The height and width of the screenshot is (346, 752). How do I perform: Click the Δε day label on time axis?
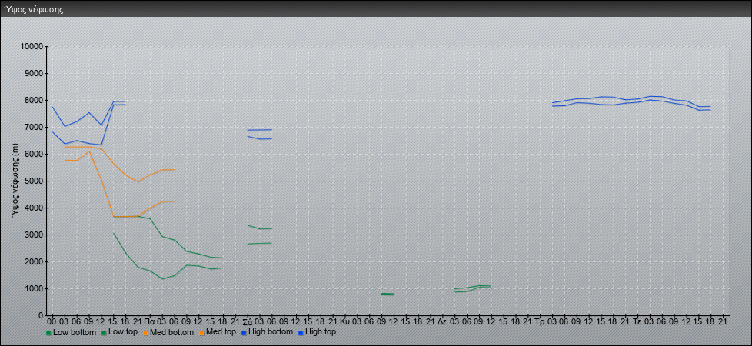tap(442, 321)
